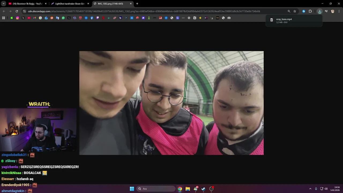This screenshot has width=343, height=193.
Task: Open the Chrome three-dot menu
Action: (339, 11)
